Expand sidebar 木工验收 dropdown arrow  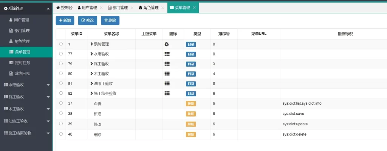48,109
